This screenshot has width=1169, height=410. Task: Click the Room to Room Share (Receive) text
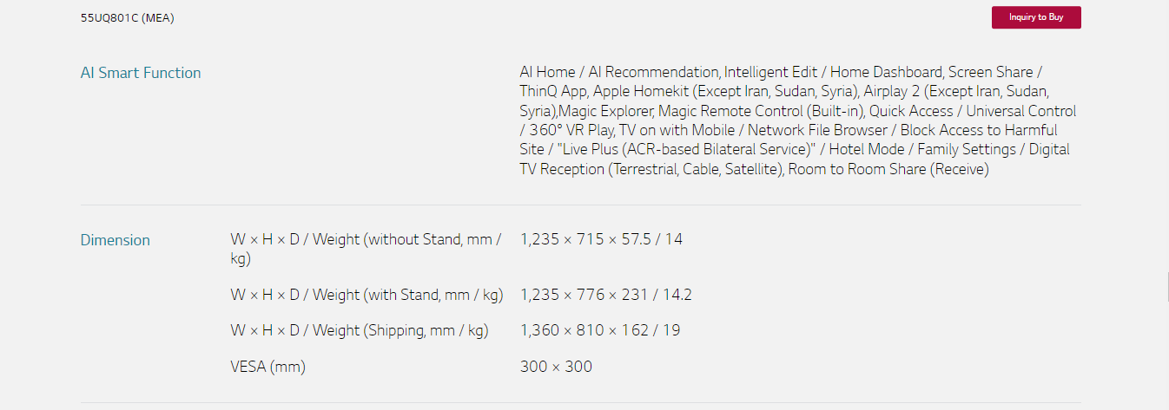pyautogui.click(x=888, y=169)
